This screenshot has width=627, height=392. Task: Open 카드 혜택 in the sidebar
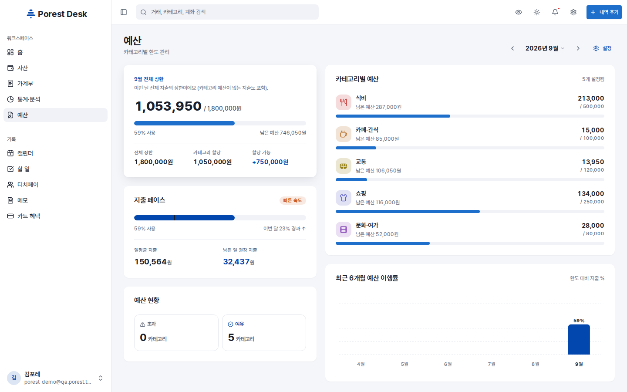click(55, 216)
